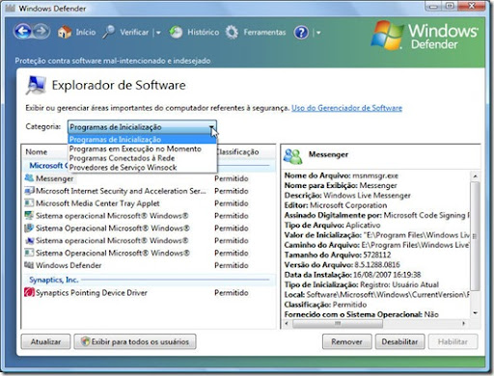Click the Habilitar button
Image resolution: width=494 pixels, height=376 pixels.
pyautogui.click(x=453, y=341)
